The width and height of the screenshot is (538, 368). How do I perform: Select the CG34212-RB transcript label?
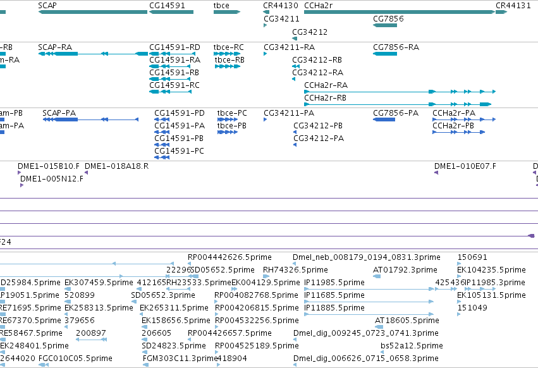point(317,60)
